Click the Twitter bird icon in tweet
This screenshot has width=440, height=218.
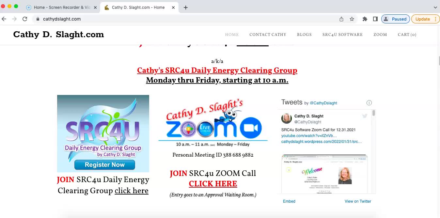[365, 116]
